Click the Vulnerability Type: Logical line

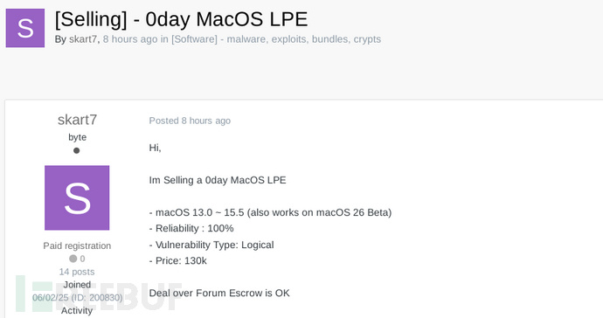point(211,245)
